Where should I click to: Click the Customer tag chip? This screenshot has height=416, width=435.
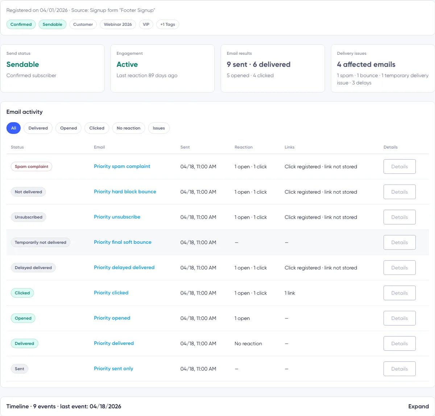(x=83, y=24)
